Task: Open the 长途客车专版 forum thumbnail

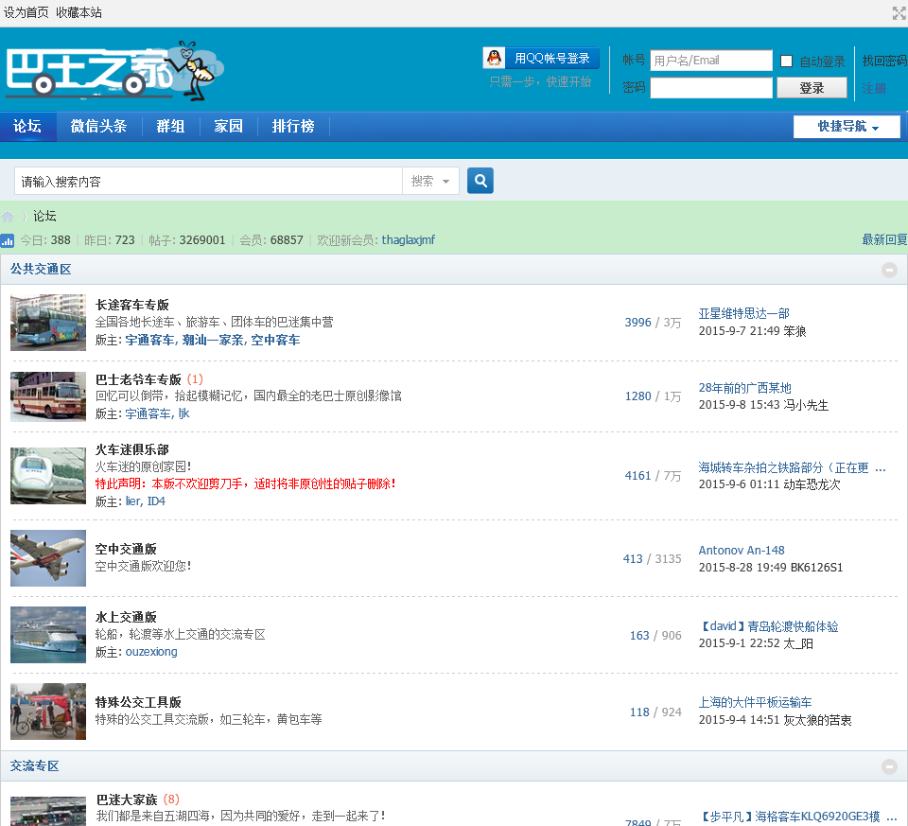Action: click(x=48, y=323)
